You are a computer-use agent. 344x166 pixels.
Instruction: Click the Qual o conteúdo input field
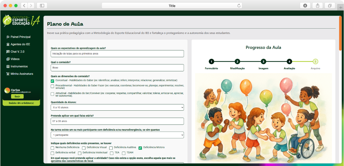coord(117,68)
